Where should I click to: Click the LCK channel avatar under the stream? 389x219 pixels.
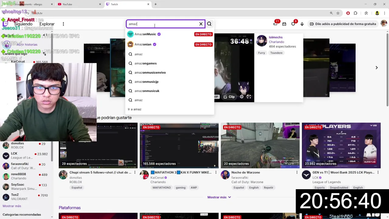tap(306, 175)
